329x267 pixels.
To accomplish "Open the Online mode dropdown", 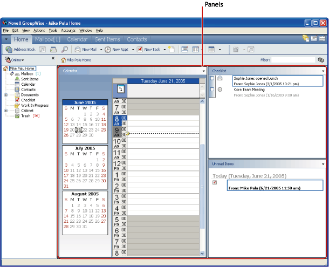I will tap(23, 60).
